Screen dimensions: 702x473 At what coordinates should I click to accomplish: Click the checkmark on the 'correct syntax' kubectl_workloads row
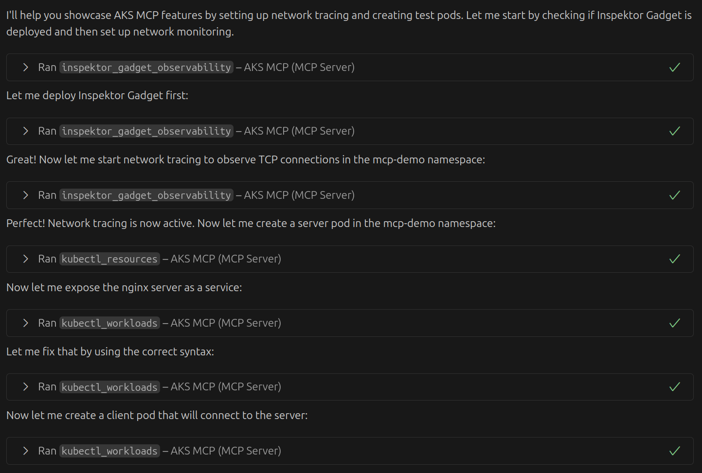[675, 387]
